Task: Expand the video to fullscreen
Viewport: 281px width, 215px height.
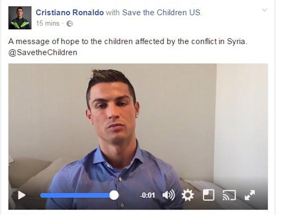Action: [250, 195]
